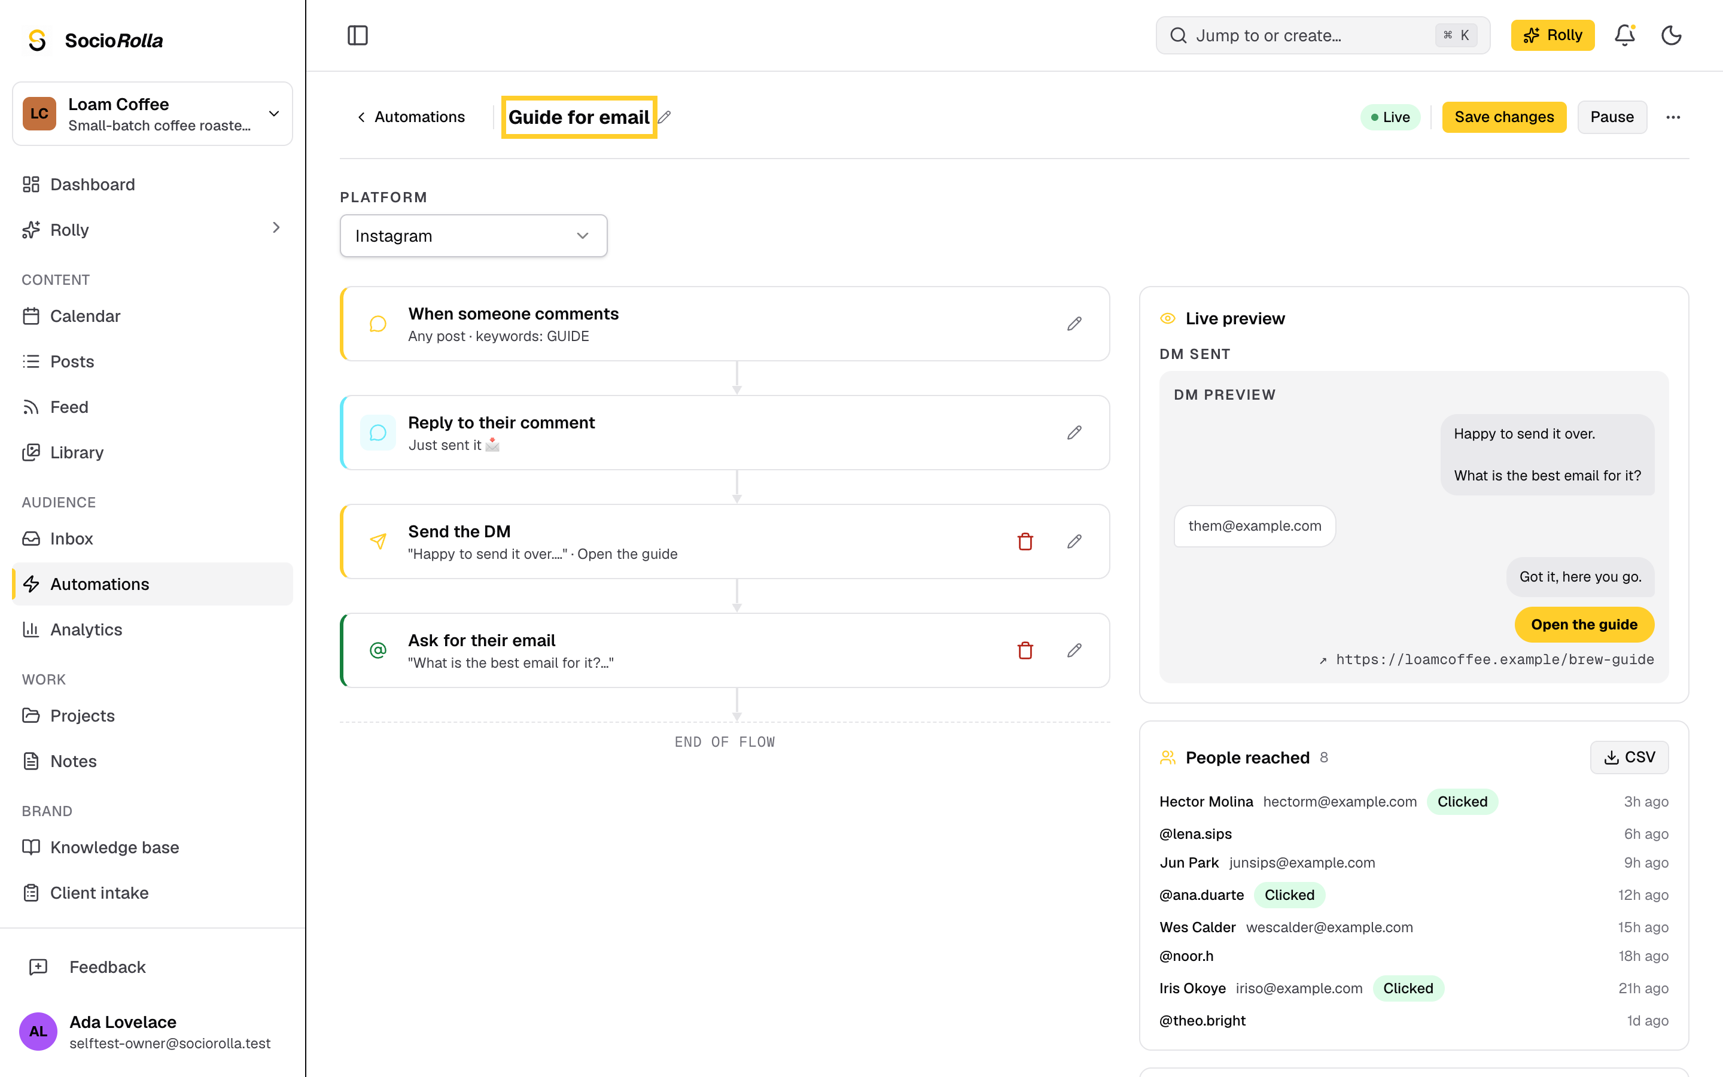Image resolution: width=1723 pixels, height=1077 pixels.
Task: Delete the Send the DM step
Action: click(1025, 541)
